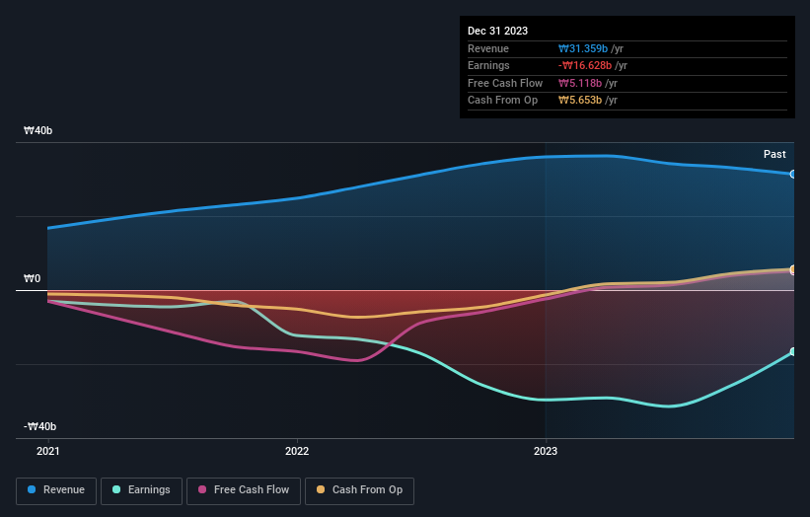Click the 2023 x-axis label

pos(546,452)
